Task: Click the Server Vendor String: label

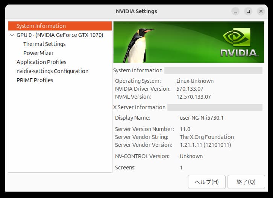Action: tap(141, 137)
